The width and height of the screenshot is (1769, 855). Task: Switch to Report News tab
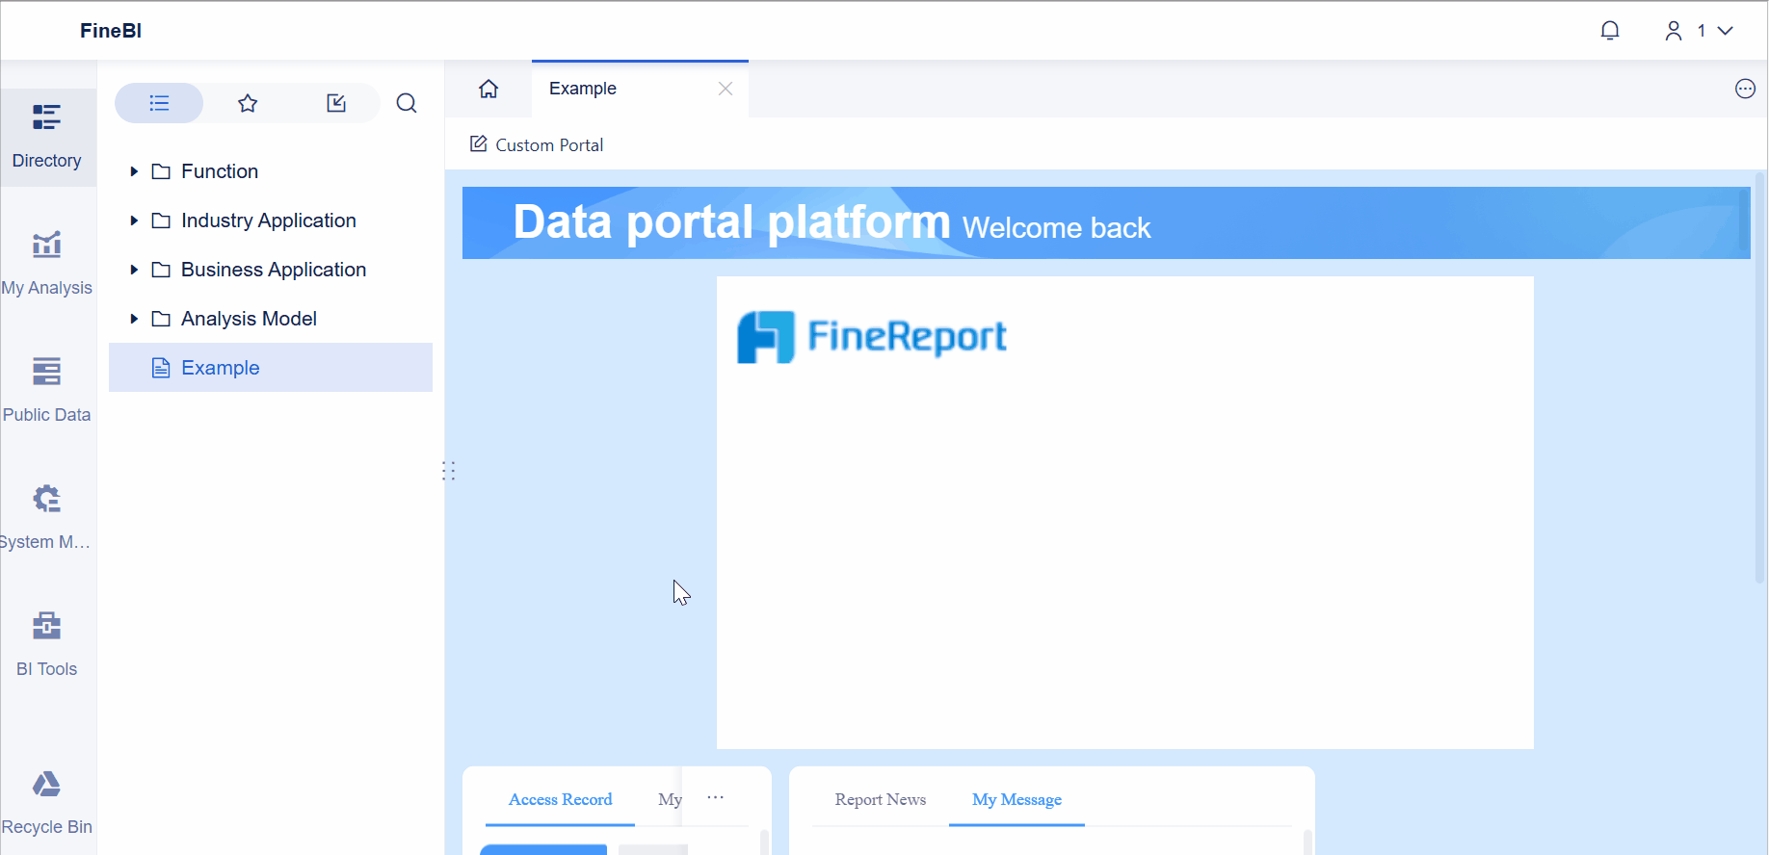(x=880, y=799)
